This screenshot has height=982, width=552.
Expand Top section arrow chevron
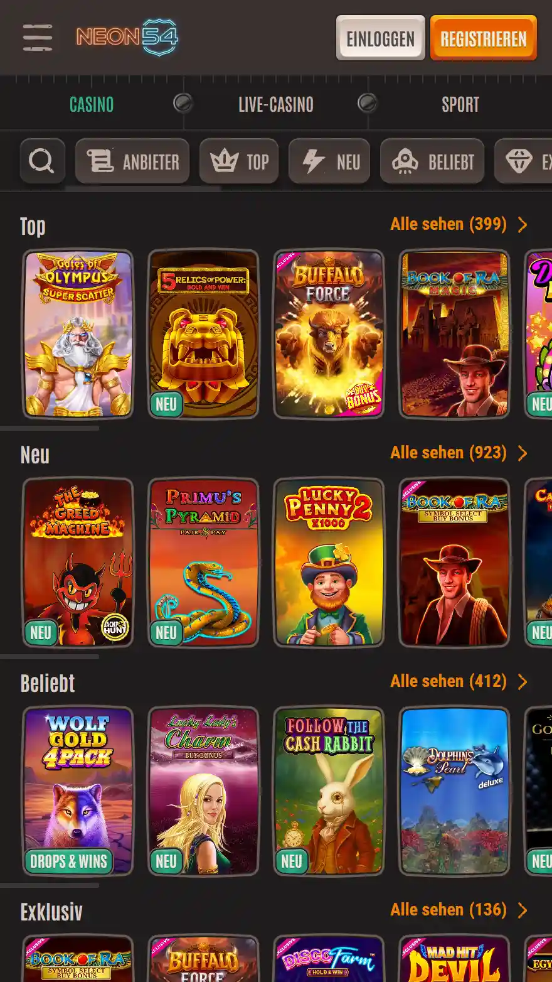click(x=523, y=225)
